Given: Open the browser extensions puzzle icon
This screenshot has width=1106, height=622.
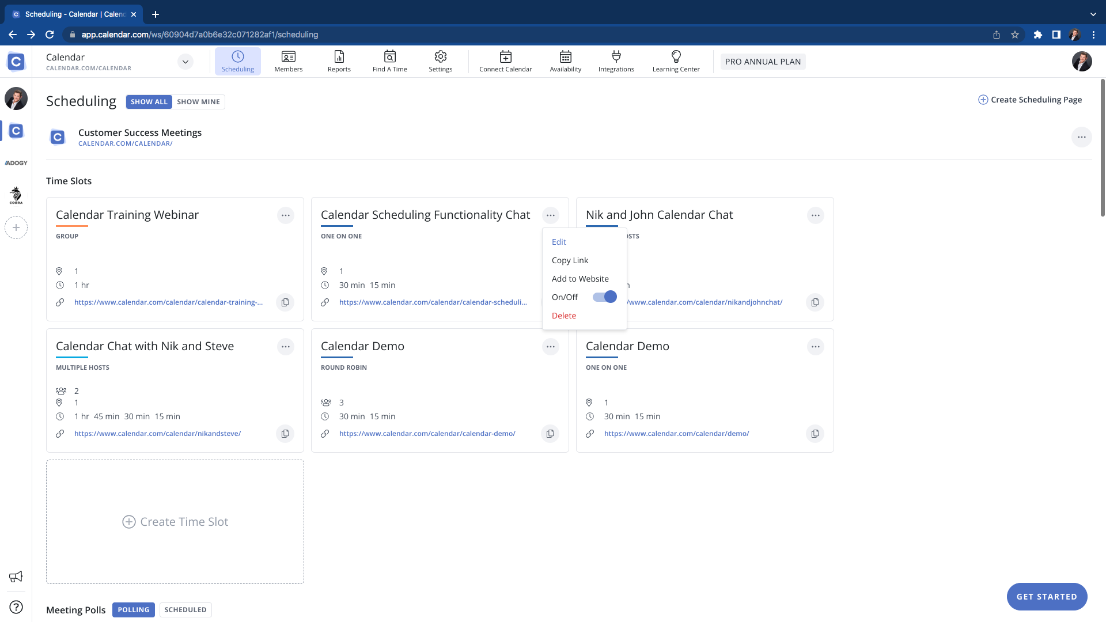Looking at the screenshot, I should tap(1038, 35).
